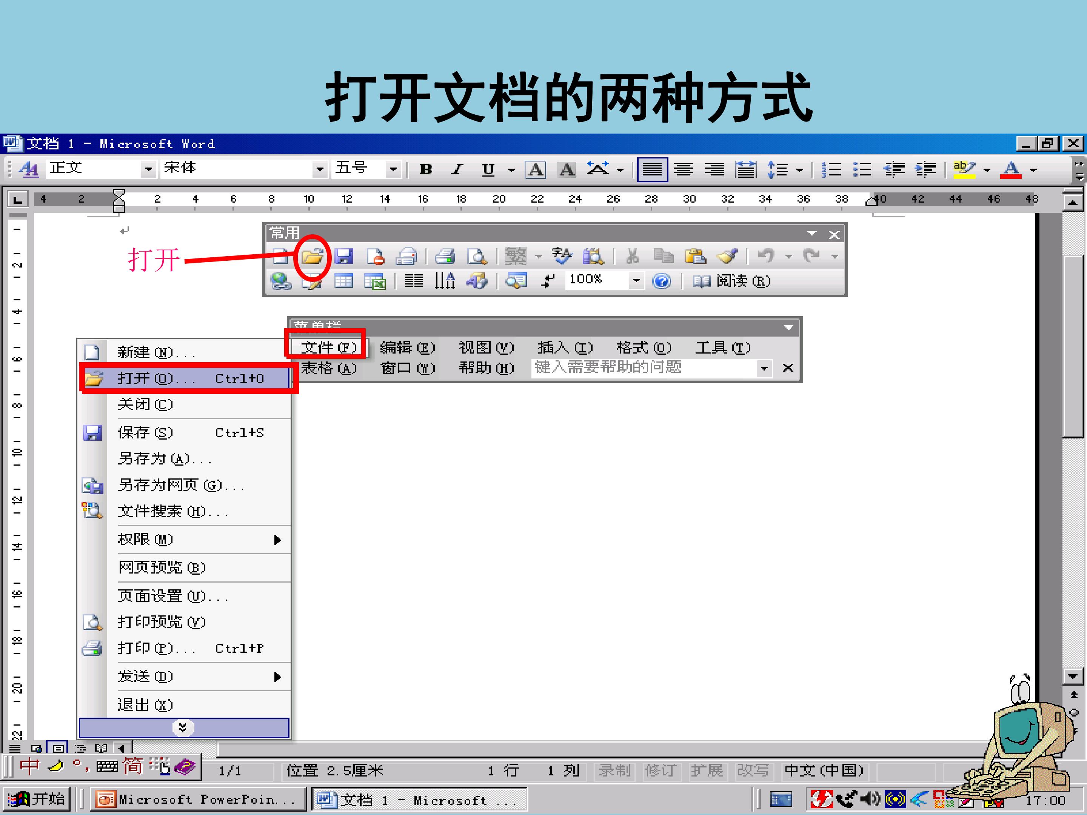Click the 阅读(R) reading button

(x=732, y=281)
